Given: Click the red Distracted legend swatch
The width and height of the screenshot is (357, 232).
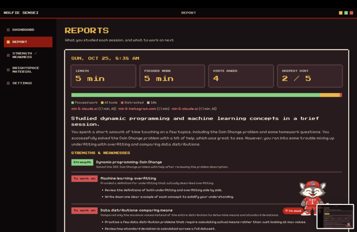Looking at the screenshot, I should (122, 103).
